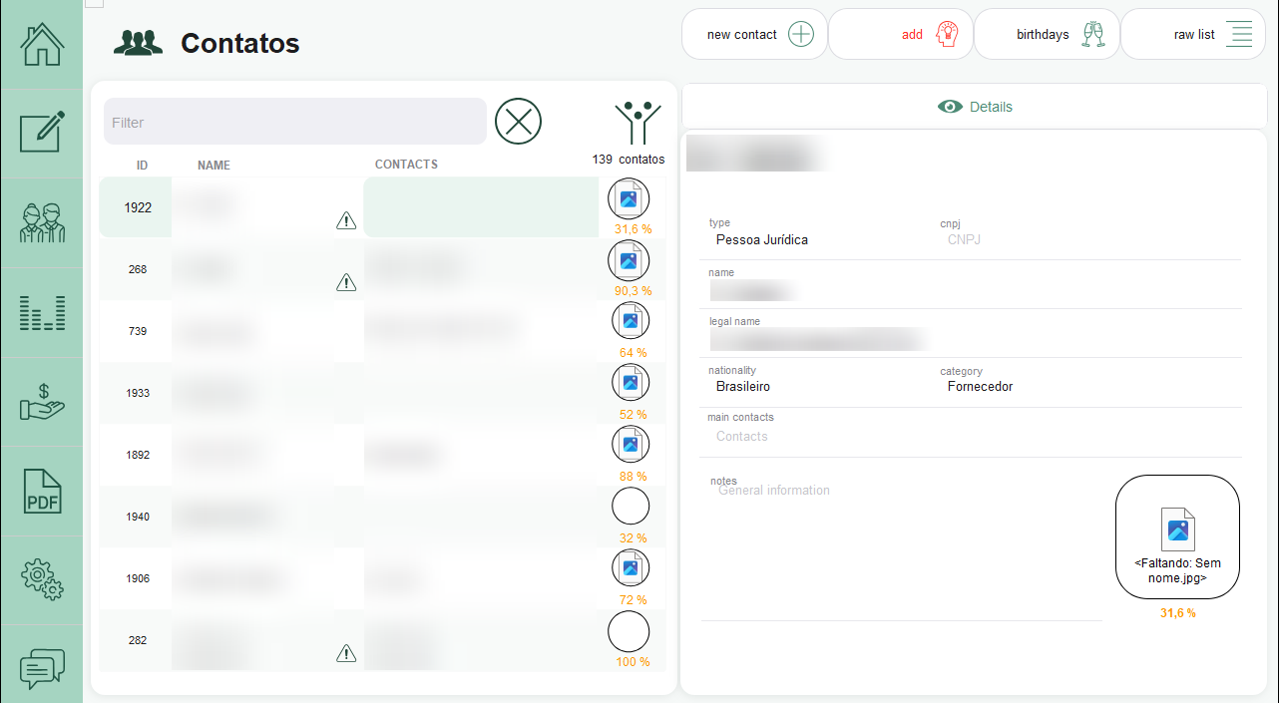Click the contacts group icon above 139 contatos
The width and height of the screenshot is (1279, 703).
tap(638, 123)
